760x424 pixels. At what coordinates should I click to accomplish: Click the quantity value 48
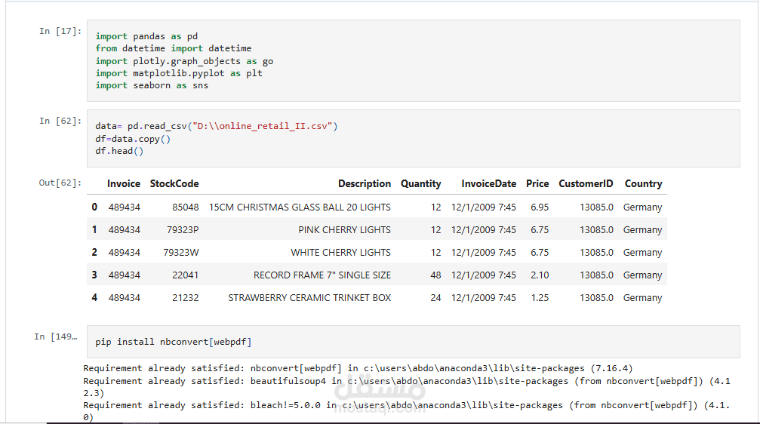pos(435,275)
